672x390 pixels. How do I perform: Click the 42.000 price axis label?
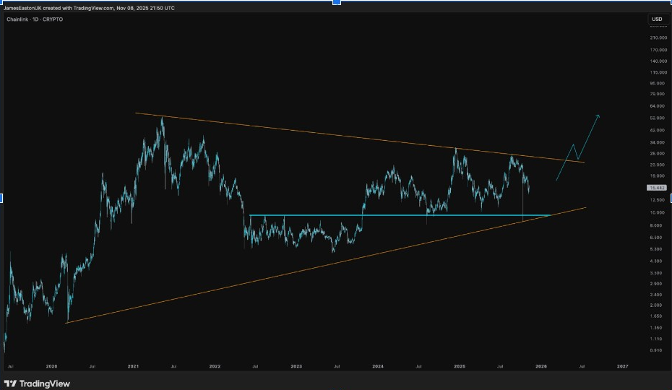658,130
